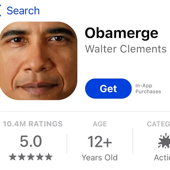Viewport: 170px width, 170px height.
Task: Click the 5.0 rating score
Action: click(31, 141)
